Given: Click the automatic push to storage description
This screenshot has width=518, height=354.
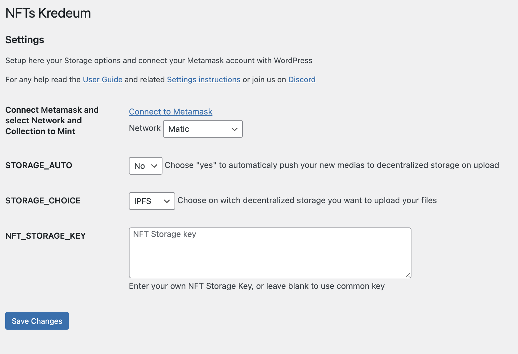Looking at the screenshot, I should coord(332,165).
